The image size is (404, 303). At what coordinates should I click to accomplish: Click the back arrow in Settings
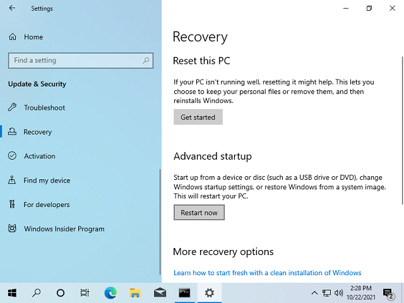[12, 8]
